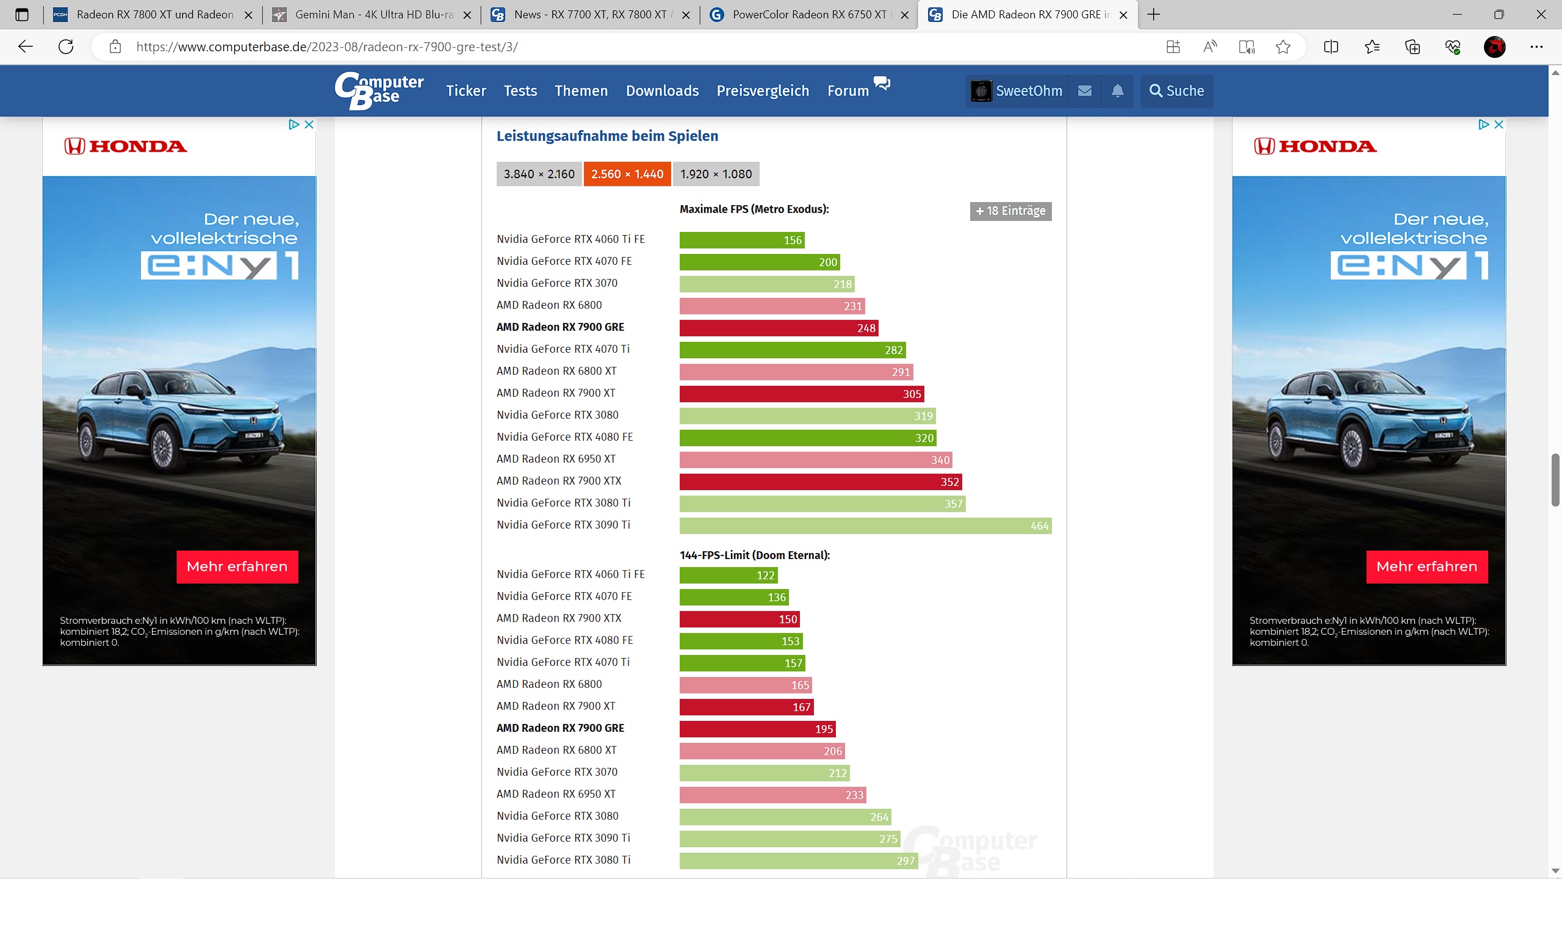
Task: Expand the + 18 Einträge entries
Action: pyautogui.click(x=1010, y=211)
